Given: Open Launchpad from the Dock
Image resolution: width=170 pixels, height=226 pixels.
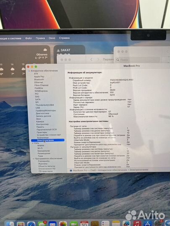Looking at the screenshot, I should [21, 223].
